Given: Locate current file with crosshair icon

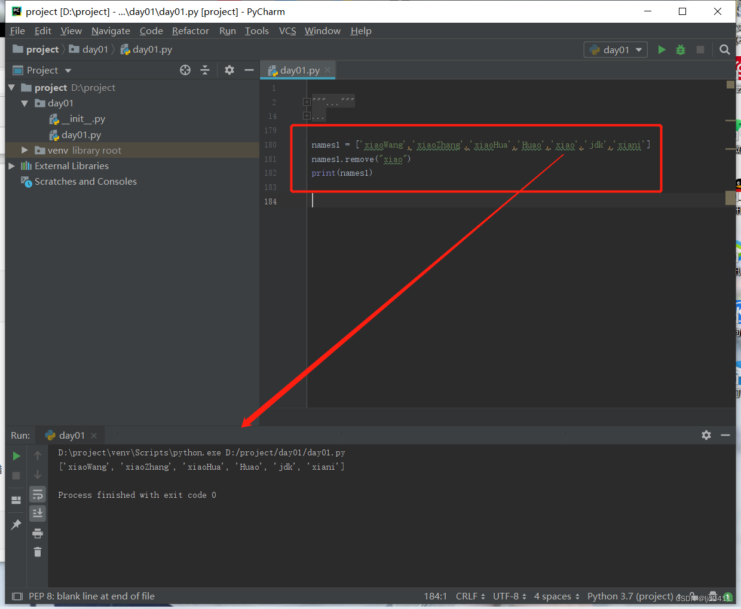Looking at the screenshot, I should tap(185, 70).
